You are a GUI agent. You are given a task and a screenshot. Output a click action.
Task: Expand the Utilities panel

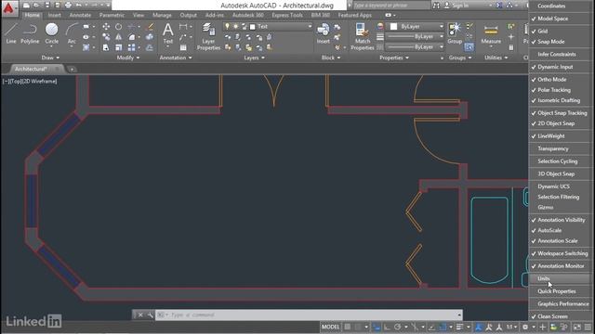point(496,58)
